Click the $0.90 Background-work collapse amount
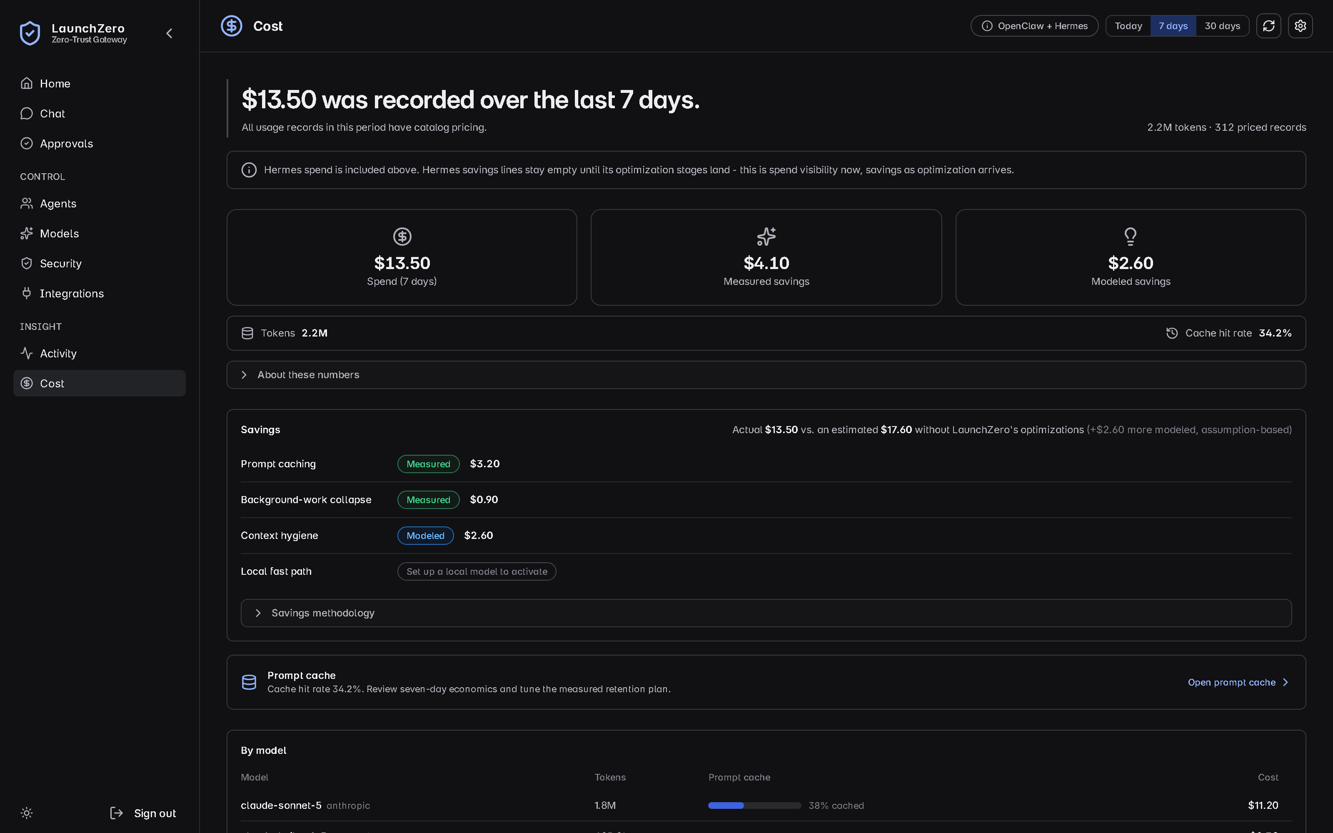Viewport: 1333px width, 833px height. [x=484, y=500]
